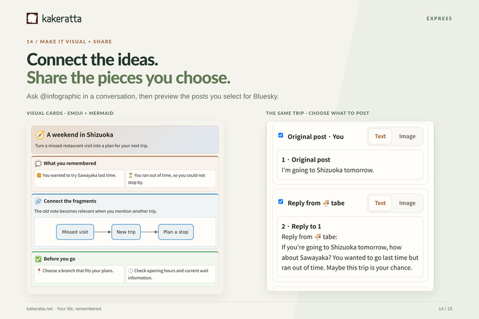Click the Connect the fragments heading

pos(70,201)
